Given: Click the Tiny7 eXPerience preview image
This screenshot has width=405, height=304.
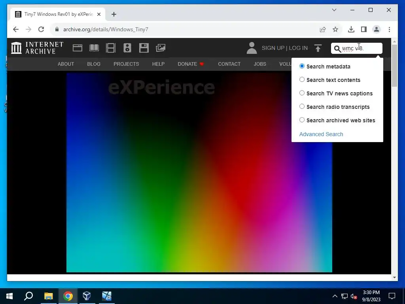Looking at the screenshot, I should click(199, 173).
